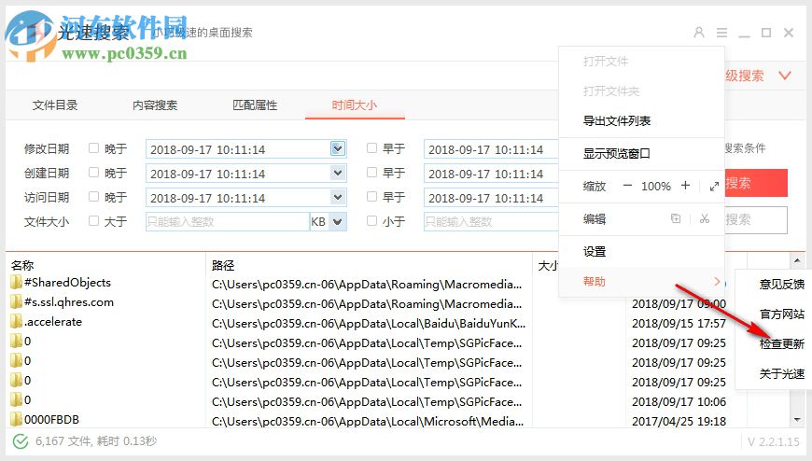The image size is (812, 461).
Task: Switch to 文件目录 tab
Action: [55, 105]
